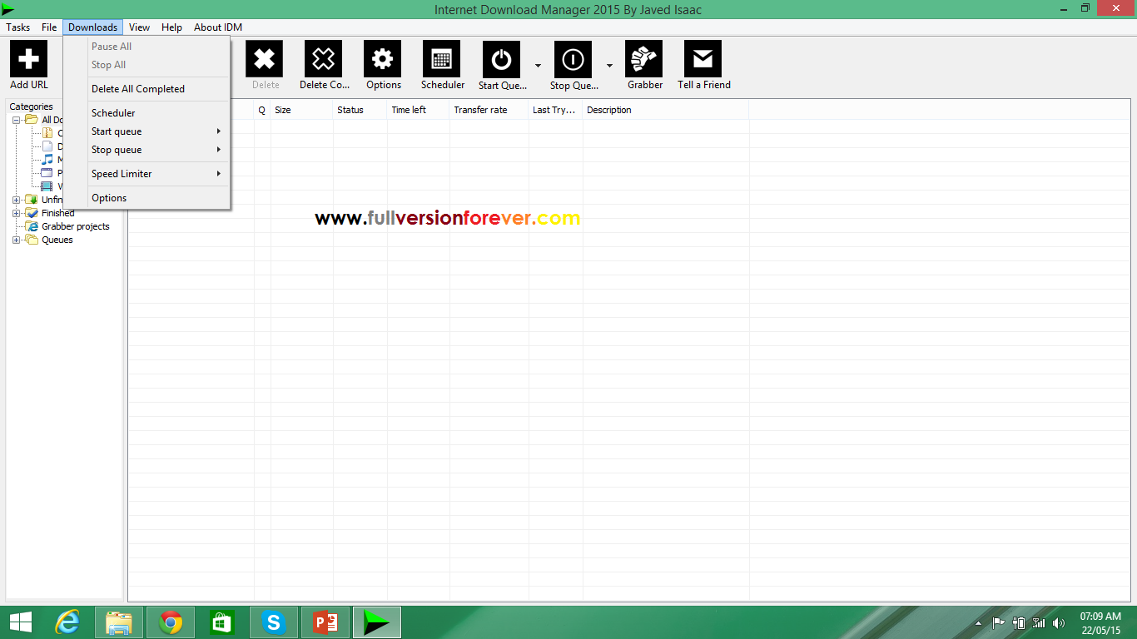Screen dimensions: 1137x639
Task: Choose Scheduler from Downloads menu
Action: pyautogui.click(x=158, y=113)
